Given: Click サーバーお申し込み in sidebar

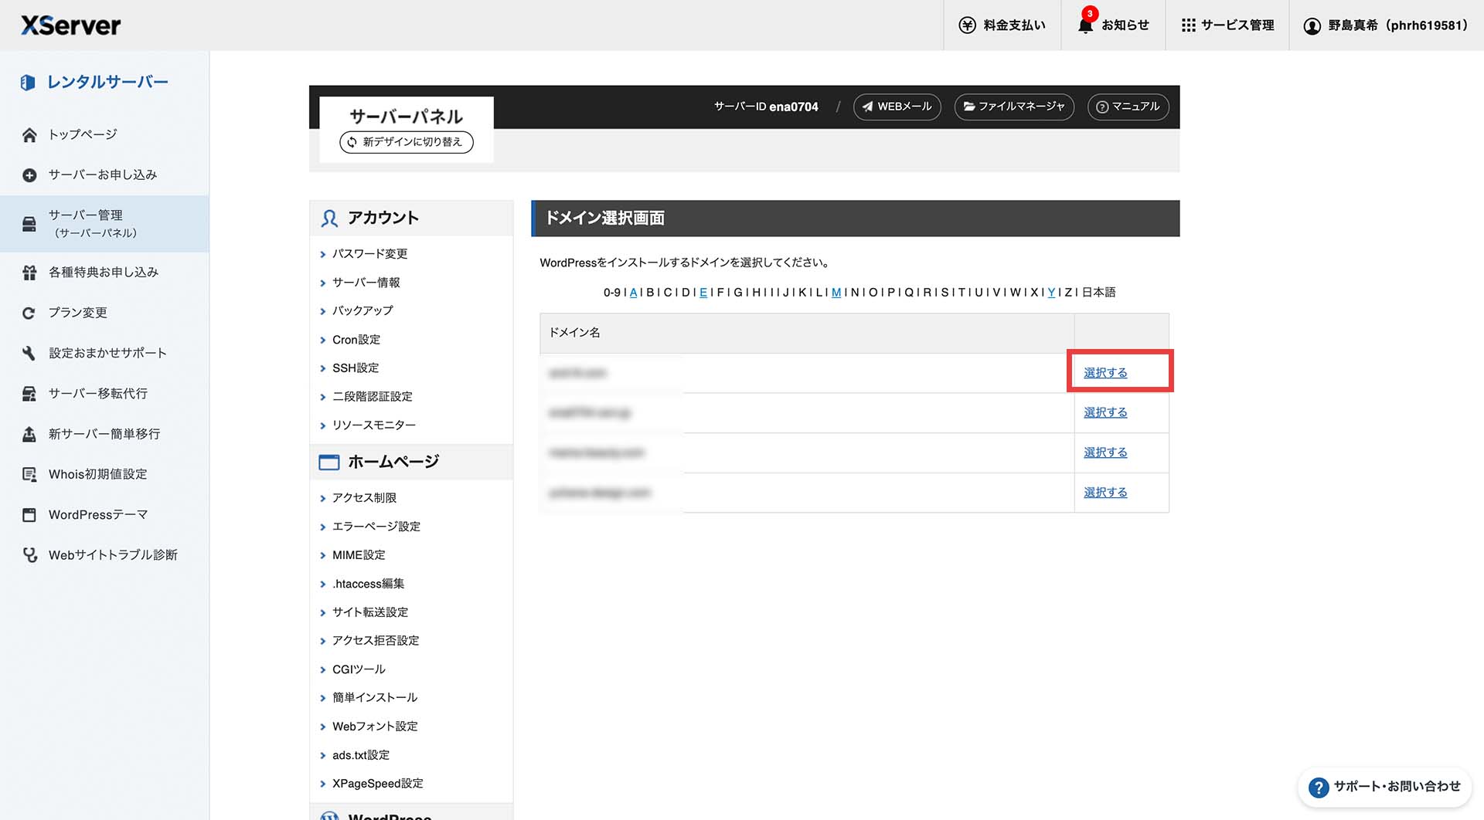Looking at the screenshot, I should click(x=103, y=175).
